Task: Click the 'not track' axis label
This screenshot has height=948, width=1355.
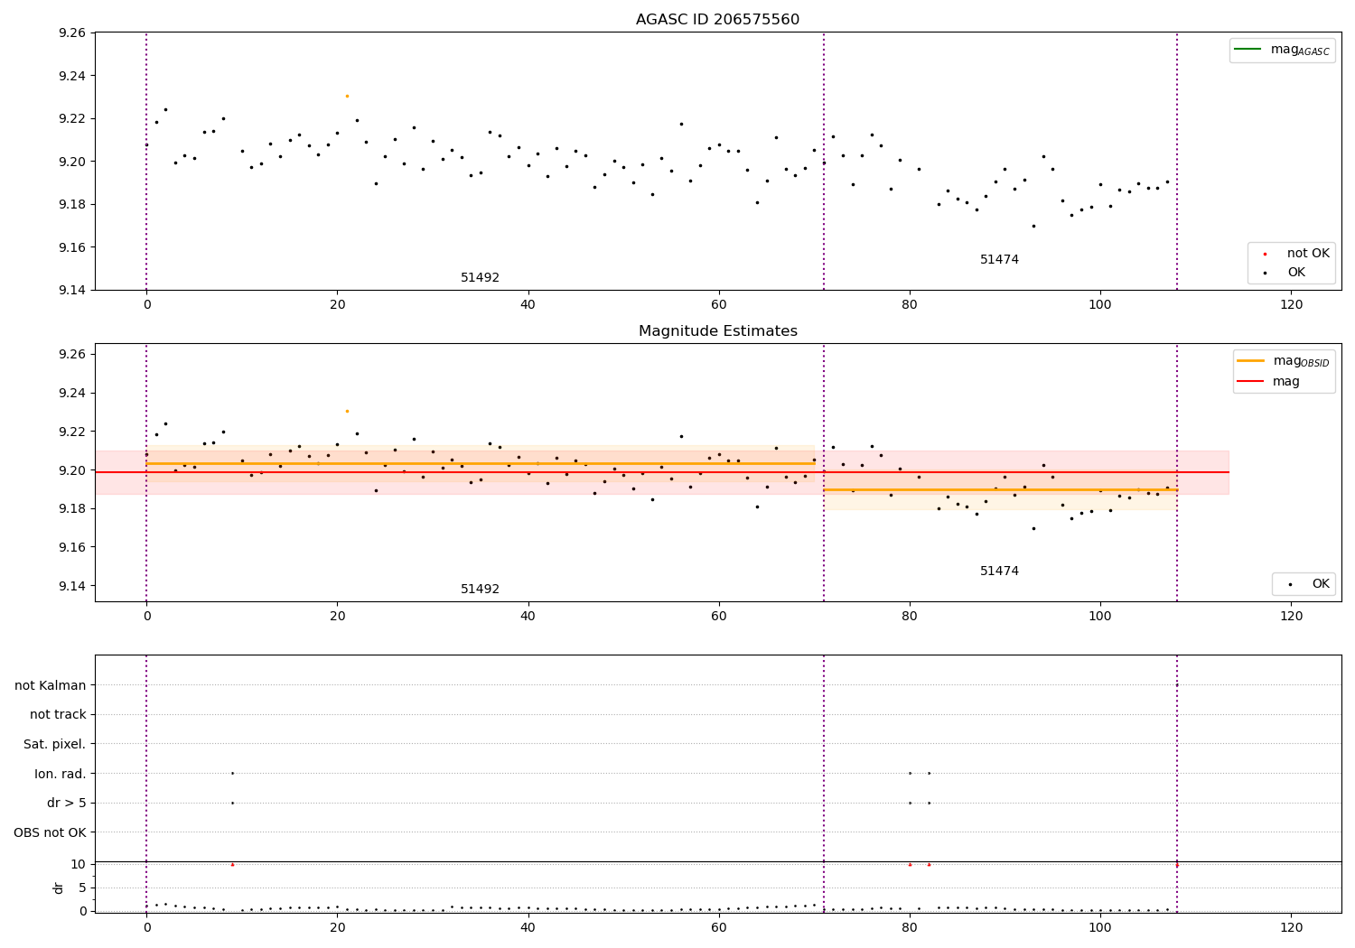Action: tap(58, 715)
